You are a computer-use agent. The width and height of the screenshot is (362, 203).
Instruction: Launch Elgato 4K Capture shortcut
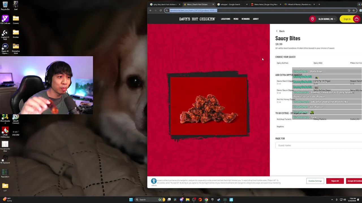click(x=5, y=48)
